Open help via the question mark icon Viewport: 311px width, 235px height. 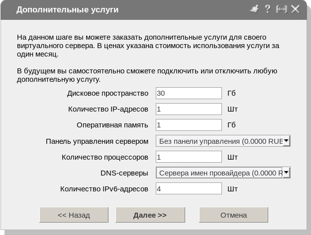(267, 9)
